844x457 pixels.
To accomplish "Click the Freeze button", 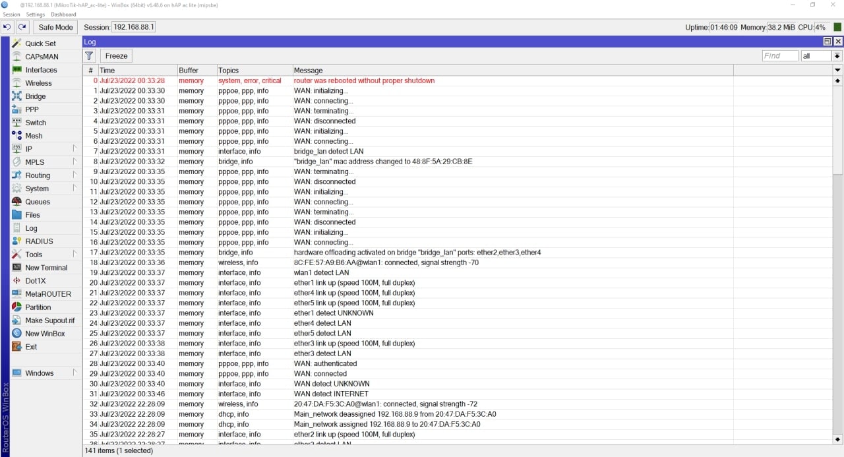I will click(x=116, y=56).
